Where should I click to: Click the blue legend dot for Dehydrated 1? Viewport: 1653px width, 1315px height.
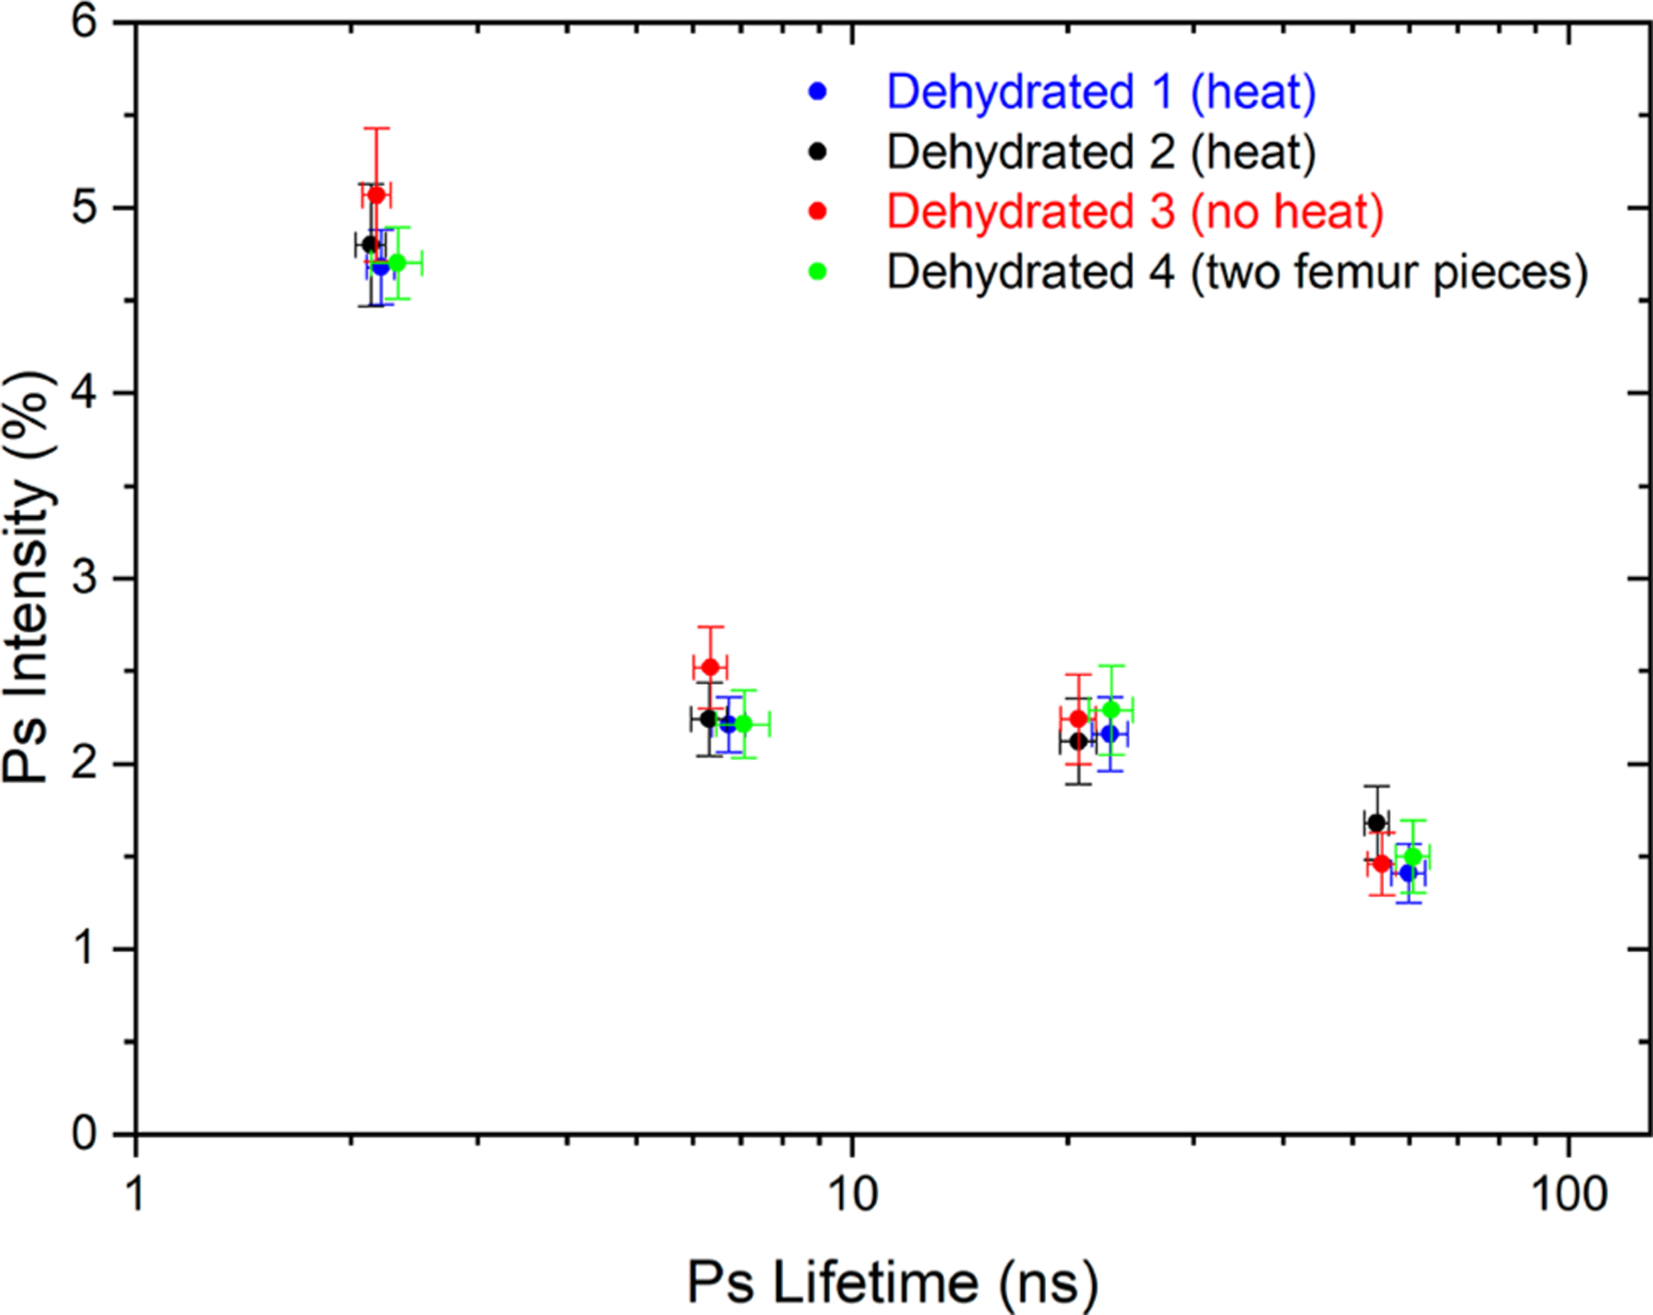click(x=817, y=92)
